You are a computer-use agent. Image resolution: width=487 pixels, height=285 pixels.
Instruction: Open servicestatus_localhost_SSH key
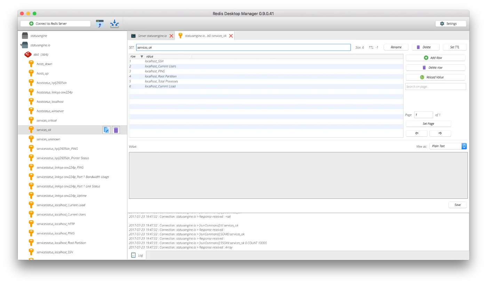point(55,252)
